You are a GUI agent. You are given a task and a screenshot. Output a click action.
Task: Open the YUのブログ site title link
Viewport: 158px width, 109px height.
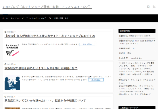tap(47, 7)
